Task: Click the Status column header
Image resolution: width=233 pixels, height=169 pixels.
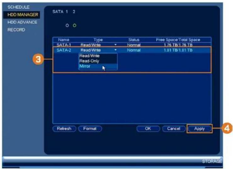Action: (134, 40)
